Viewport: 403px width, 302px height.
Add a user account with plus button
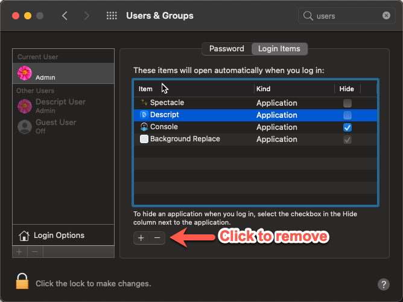19,252
